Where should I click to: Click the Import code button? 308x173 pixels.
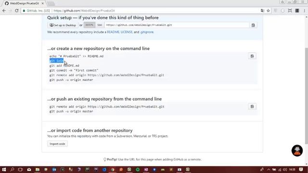(x=57, y=144)
